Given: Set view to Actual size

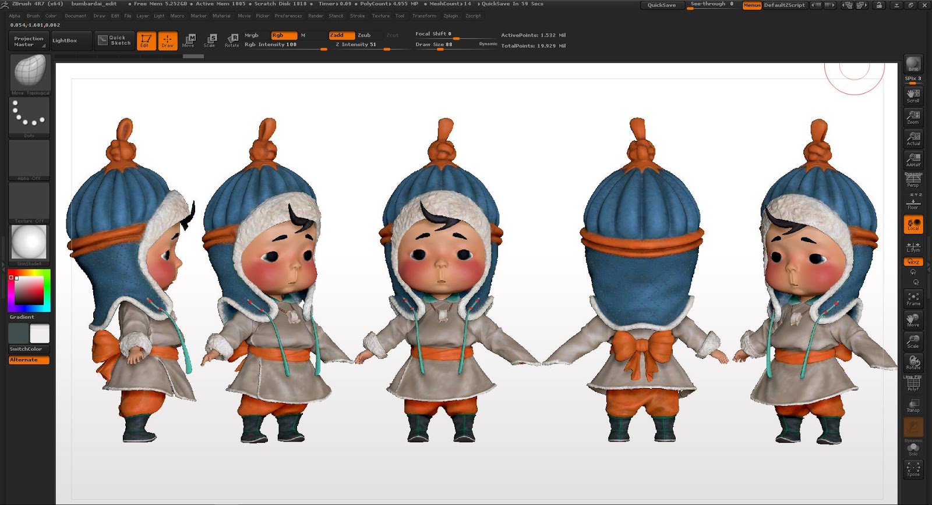Looking at the screenshot, I should (913, 138).
